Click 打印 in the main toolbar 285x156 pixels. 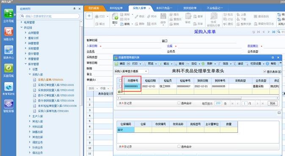click(x=100, y=16)
